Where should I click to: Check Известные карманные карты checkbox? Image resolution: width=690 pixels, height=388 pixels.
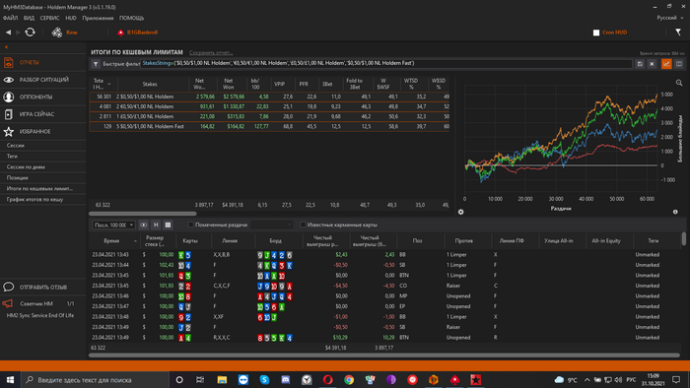click(x=303, y=225)
